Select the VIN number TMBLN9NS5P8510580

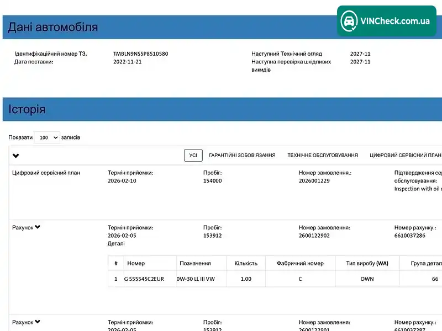(x=141, y=54)
